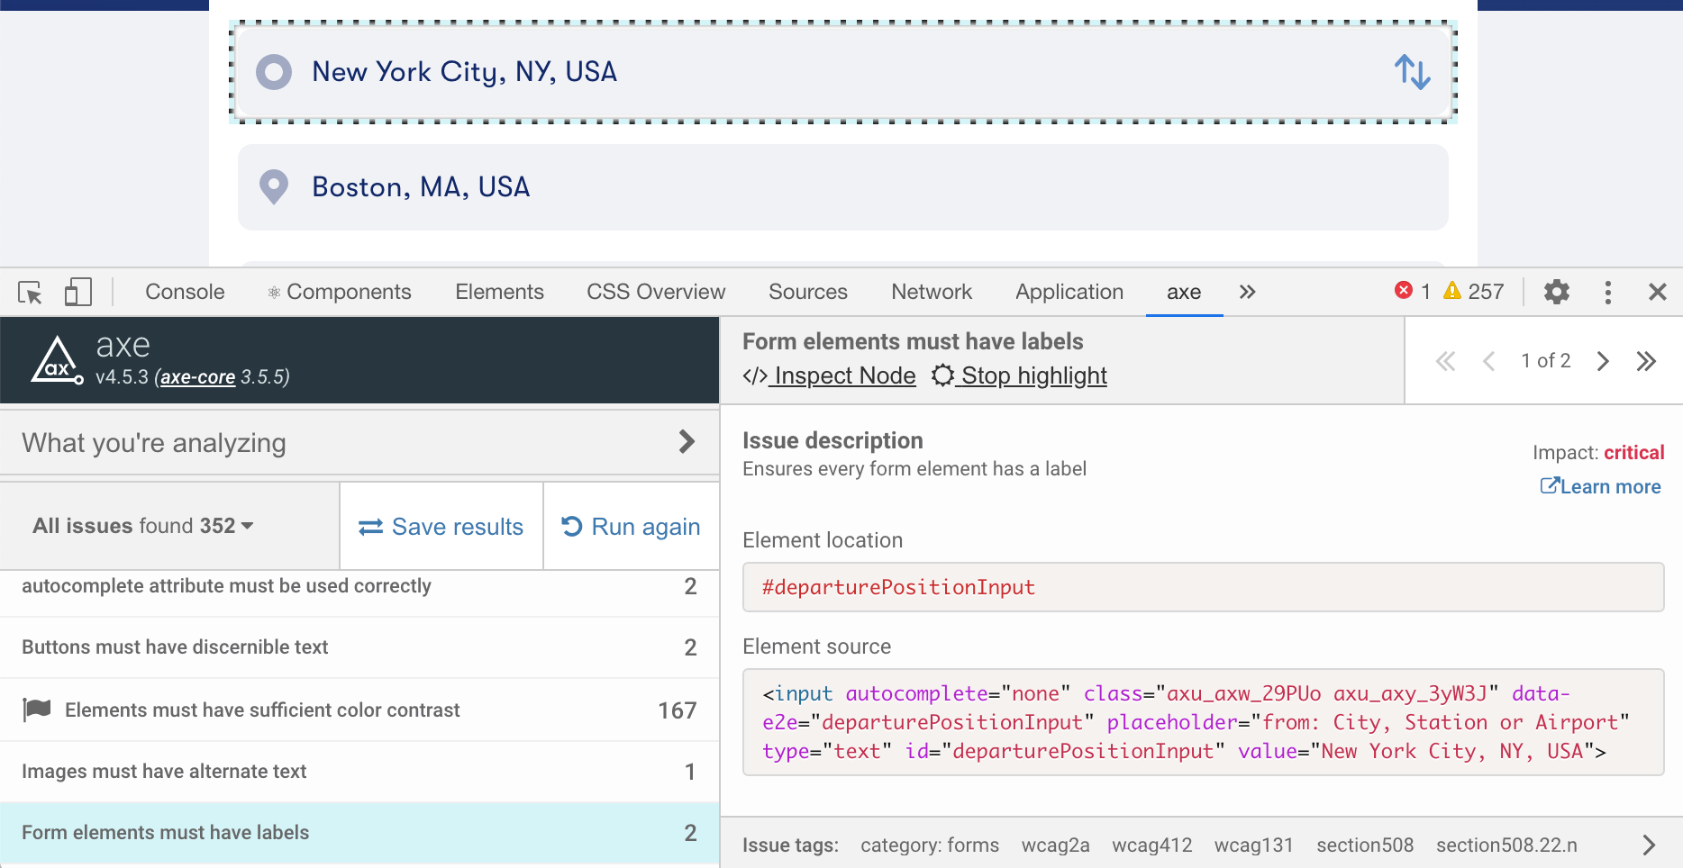Viewport: 1683px width, 868px height.
Task: Click Stop highlight to remove element highlighting
Action: click(x=1019, y=375)
